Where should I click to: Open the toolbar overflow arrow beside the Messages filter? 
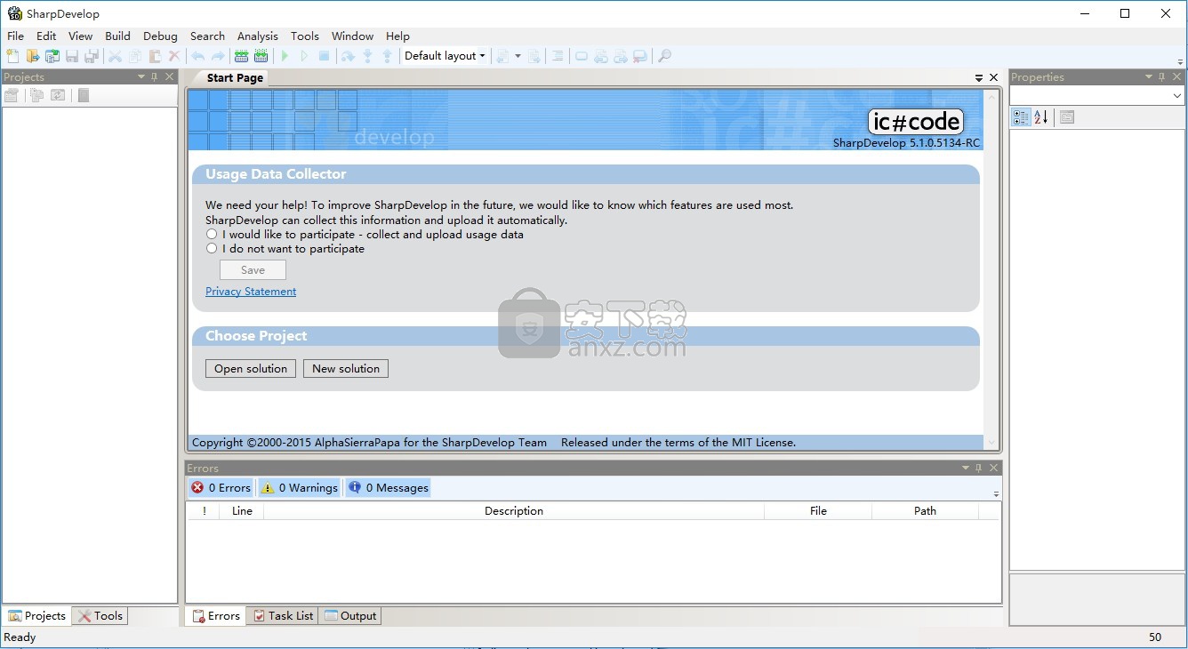coord(996,493)
